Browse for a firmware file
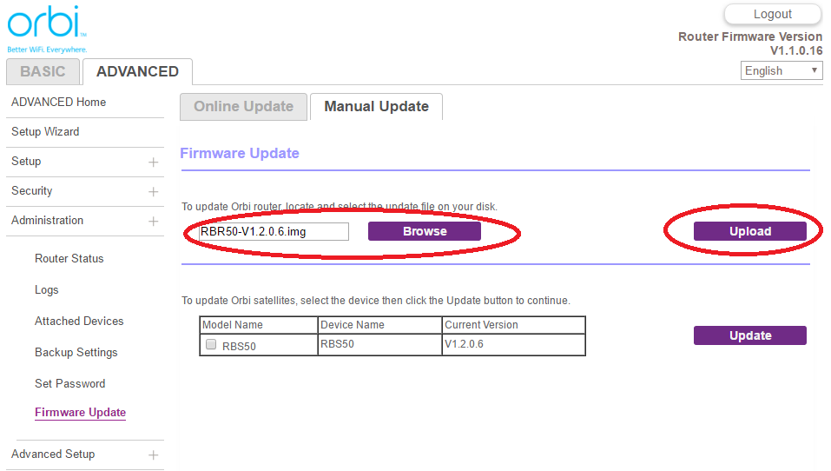This screenshot has height=471, width=831. click(x=425, y=231)
